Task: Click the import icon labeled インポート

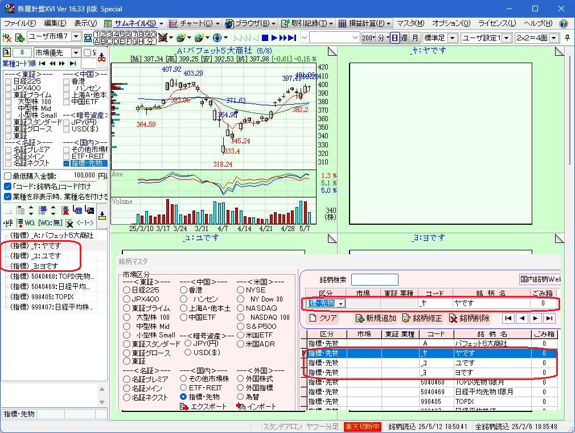Action: (x=241, y=406)
